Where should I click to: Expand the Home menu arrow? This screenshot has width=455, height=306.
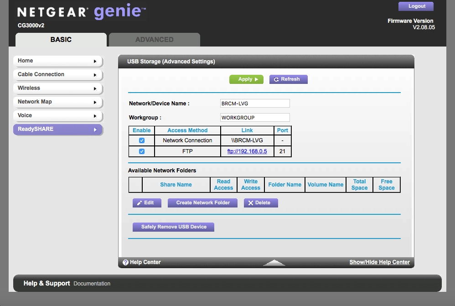click(95, 61)
